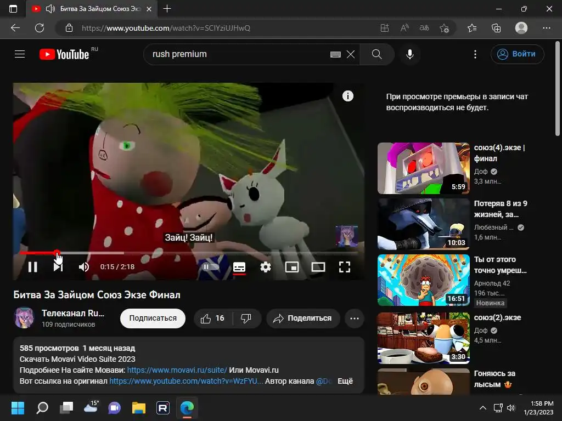Open the apps available icon in address bar

click(x=385, y=28)
